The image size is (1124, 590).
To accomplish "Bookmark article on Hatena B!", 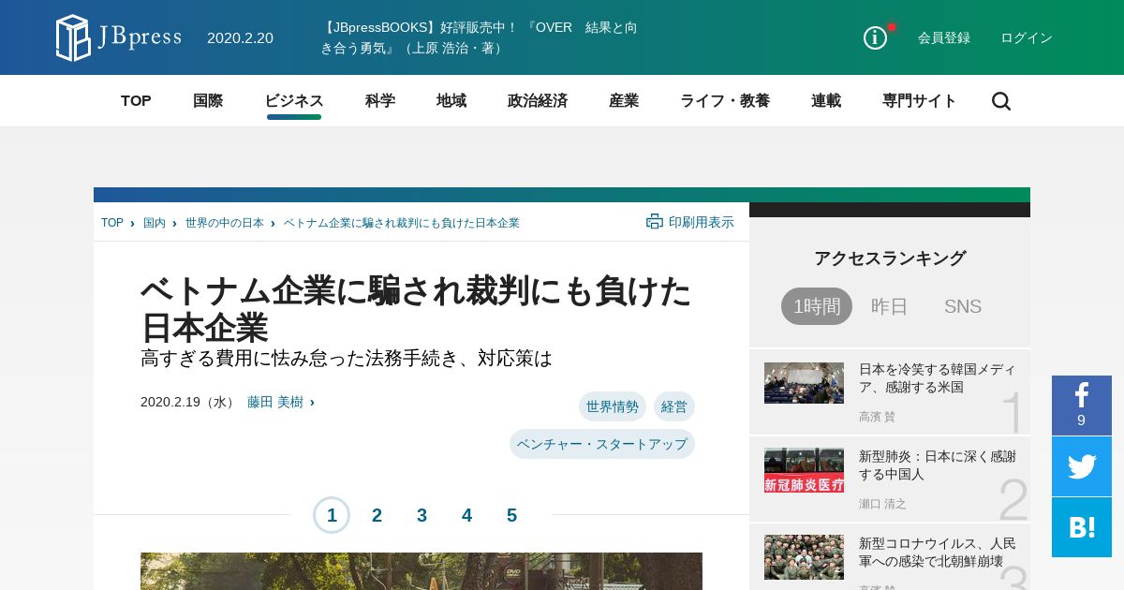I will [1082, 527].
